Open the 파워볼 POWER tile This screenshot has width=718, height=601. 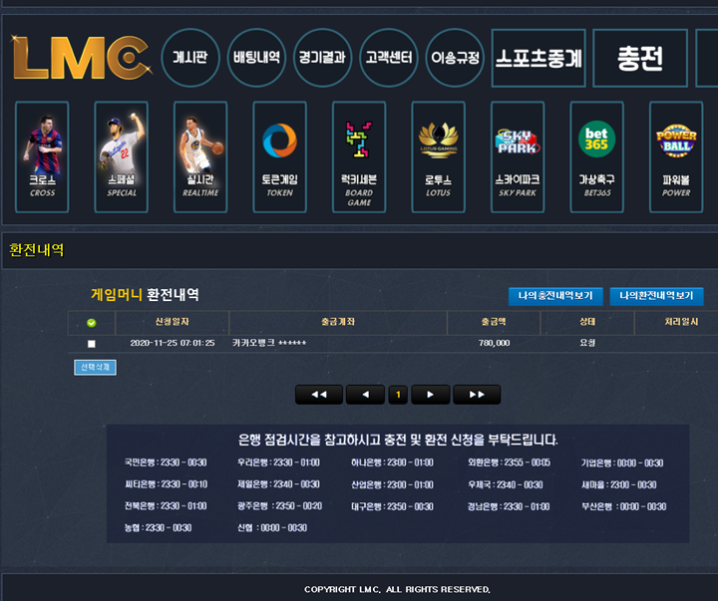676,157
